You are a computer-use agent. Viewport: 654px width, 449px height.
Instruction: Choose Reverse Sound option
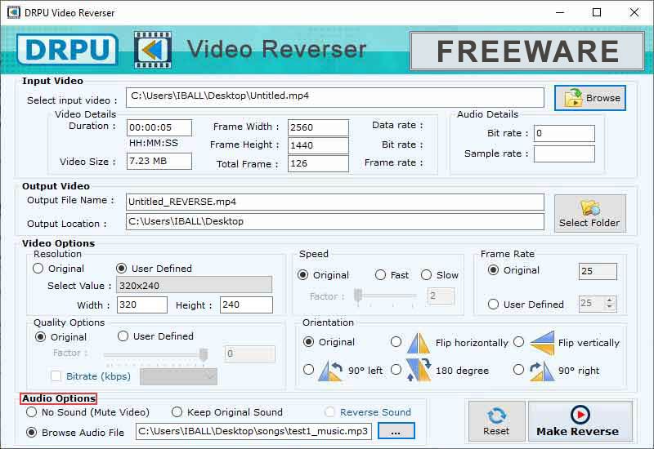click(329, 412)
